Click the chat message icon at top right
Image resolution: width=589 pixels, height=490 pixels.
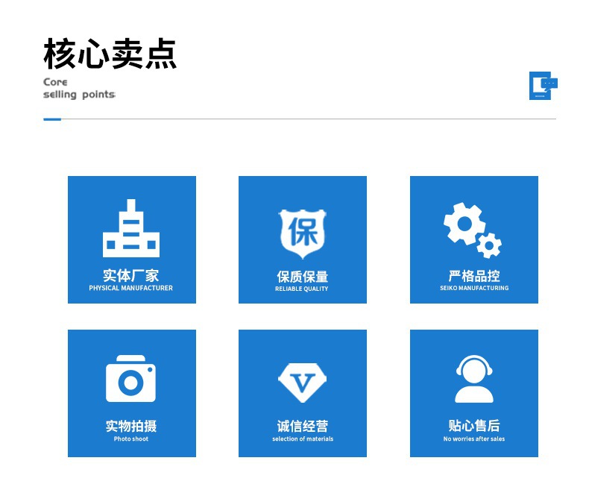pyautogui.click(x=544, y=86)
